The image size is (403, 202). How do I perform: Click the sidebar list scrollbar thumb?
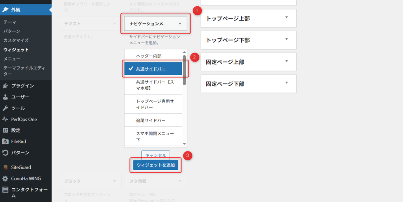point(185,70)
